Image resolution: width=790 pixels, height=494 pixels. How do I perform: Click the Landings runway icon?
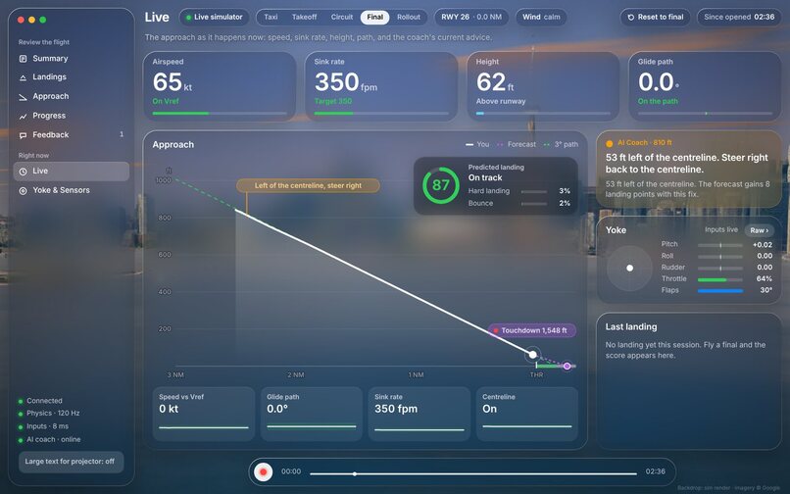point(23,77)
